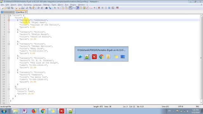Collapse the fold marker on line 3
203x114 pixels.
9,20
